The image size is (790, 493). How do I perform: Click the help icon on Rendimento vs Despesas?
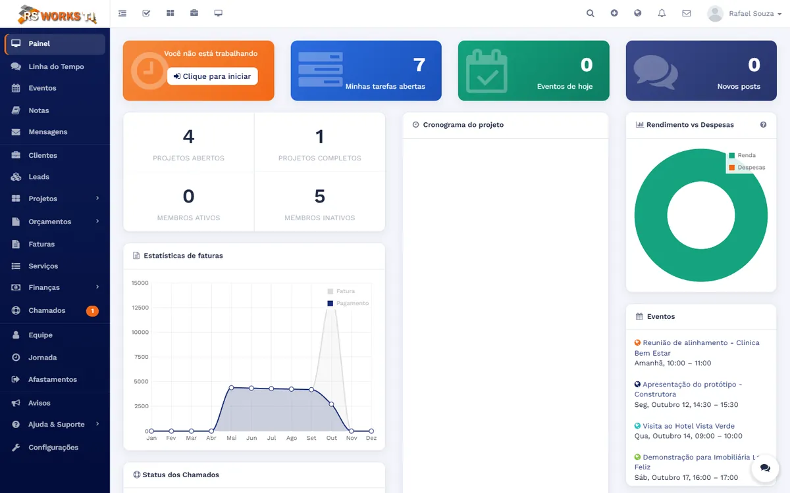[x=763, y=125]
